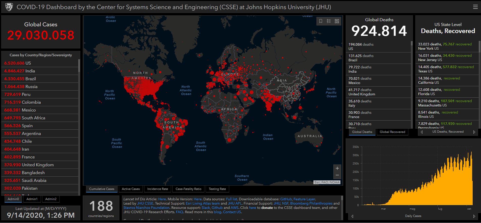Show previous chart left of Daily Cases

pyautogui.click(x=352, y=216)
